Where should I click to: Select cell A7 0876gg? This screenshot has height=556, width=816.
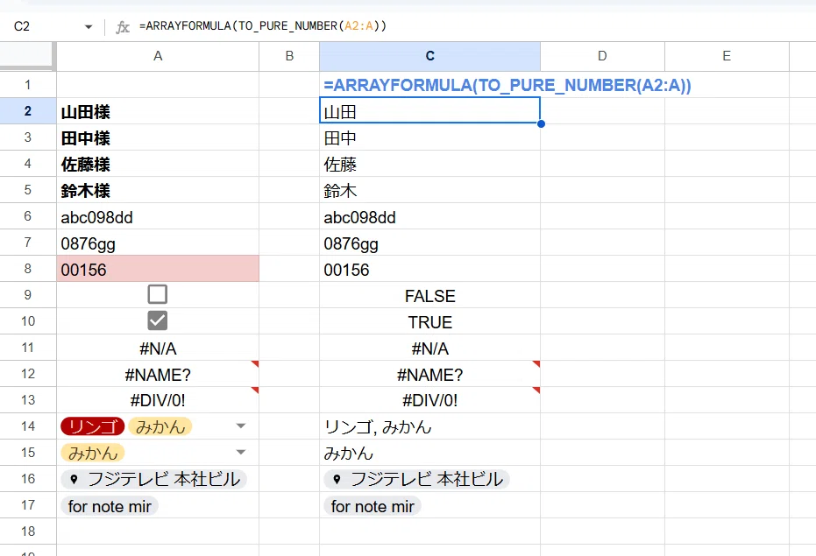[x=158, y=243]
